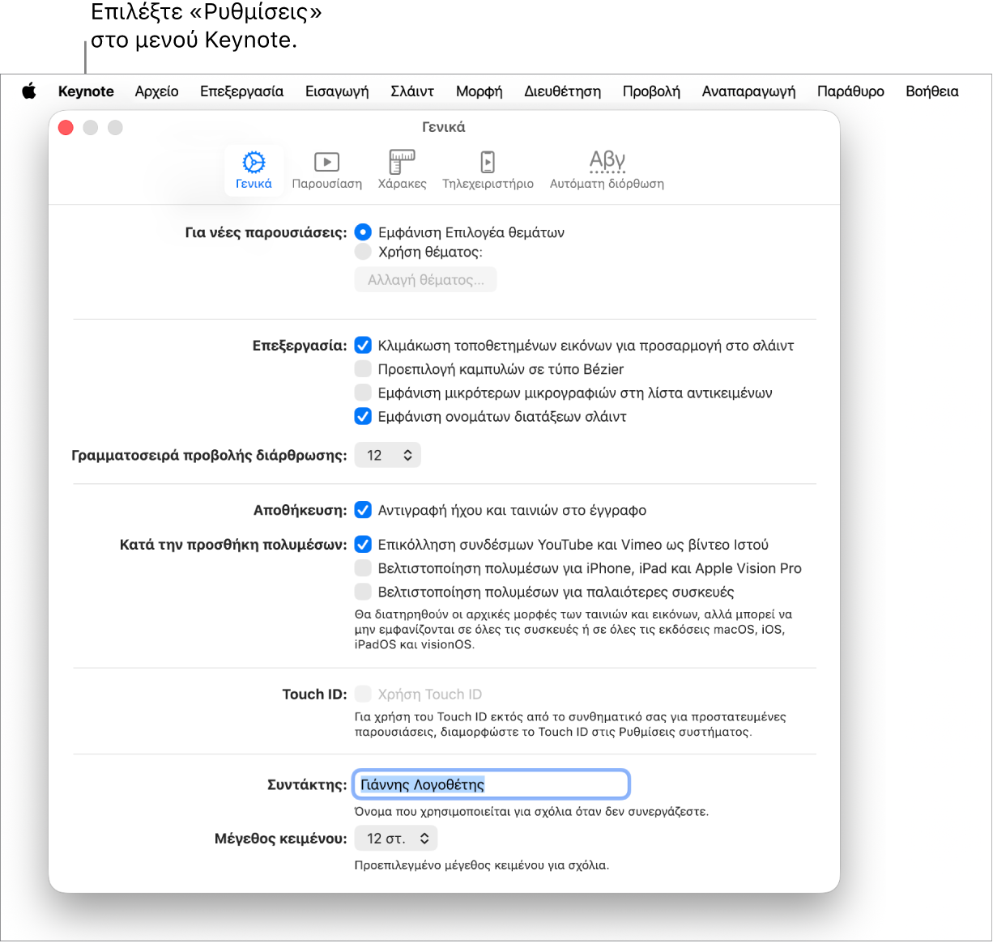
Task: Enable Προεπιλογή καμπυλών σε τύπο Bézier
Action: (363, 369)
